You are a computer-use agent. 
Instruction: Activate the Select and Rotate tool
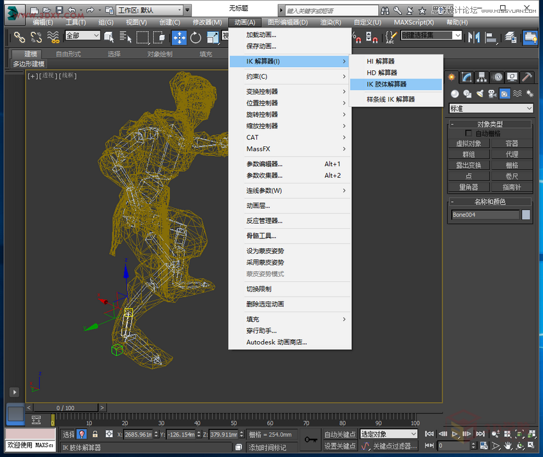(195, 37)
